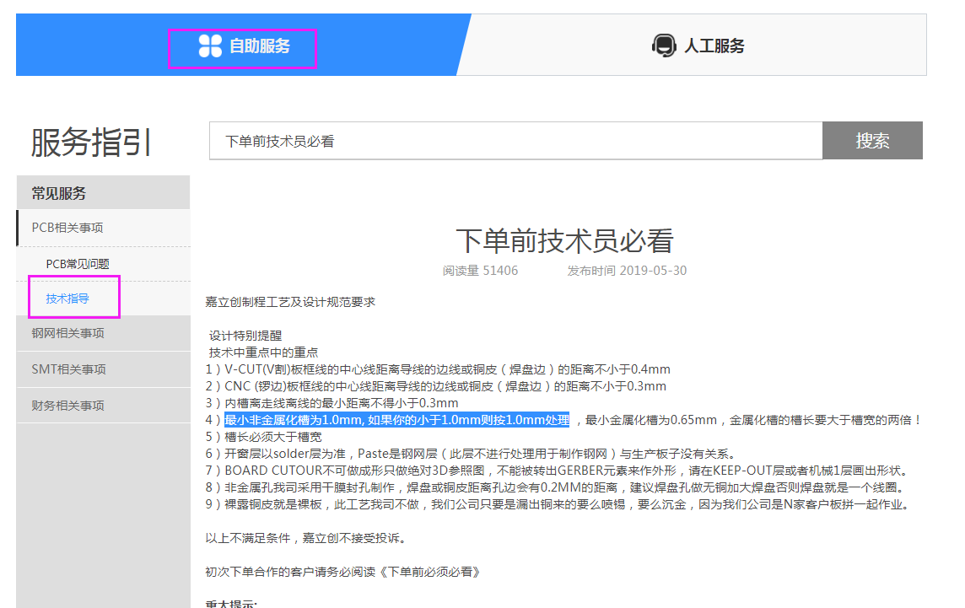Expand the 钢网相关事项 category

(x=67, y=333)
